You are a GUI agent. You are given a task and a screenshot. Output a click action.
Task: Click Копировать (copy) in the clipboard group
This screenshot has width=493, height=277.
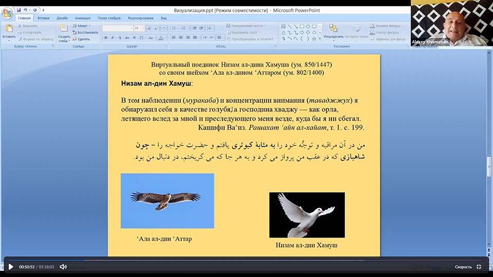click(30, 32)
